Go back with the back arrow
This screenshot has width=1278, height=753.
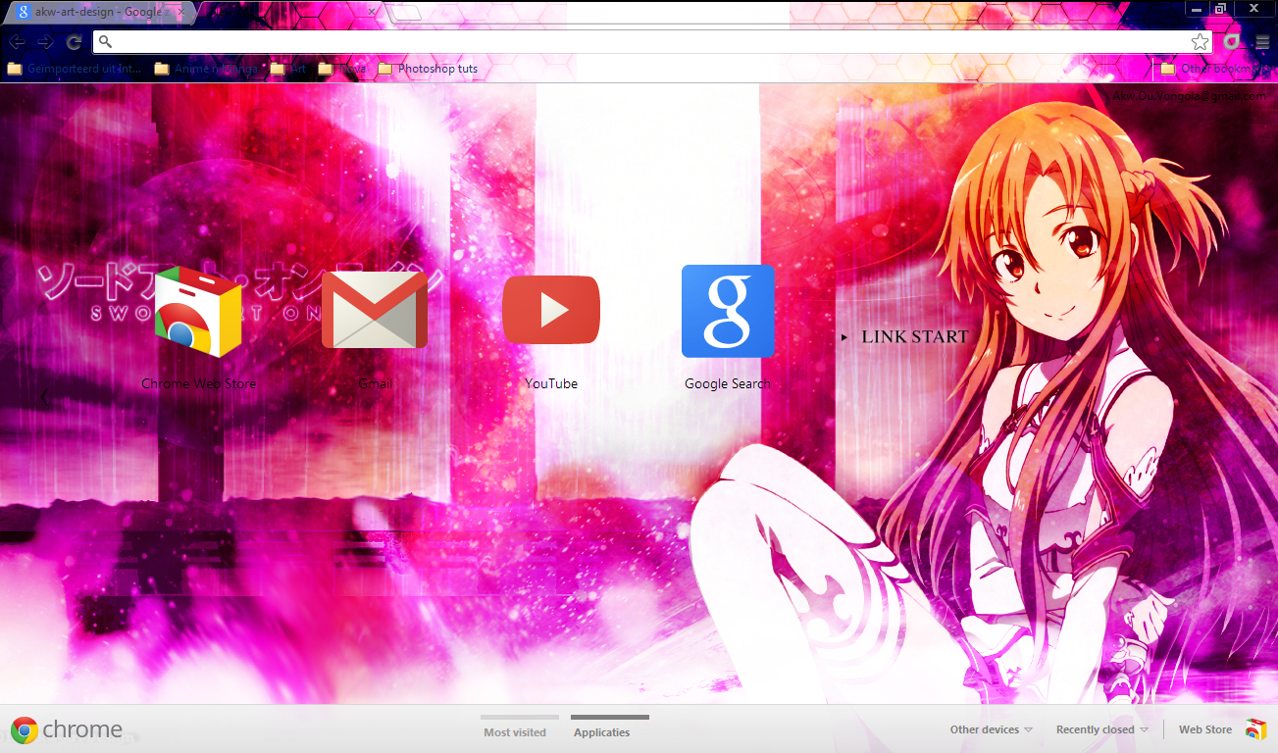pos(17,42)
